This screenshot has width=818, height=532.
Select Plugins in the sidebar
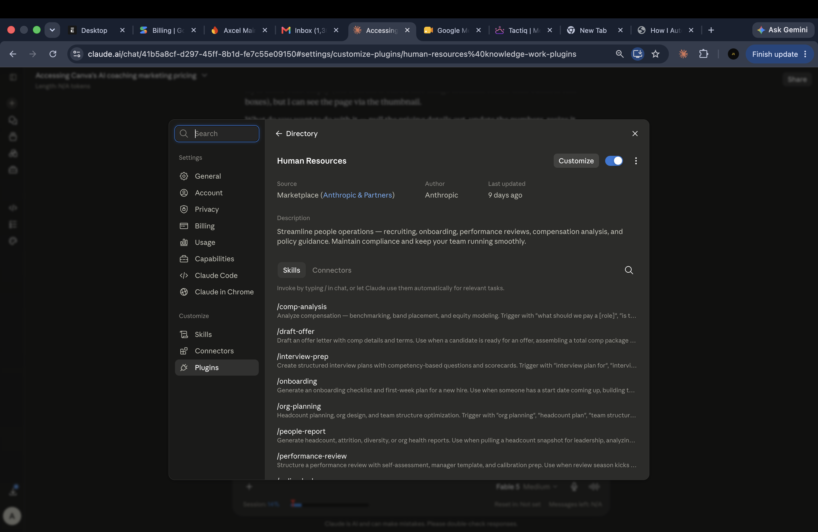click(216, 367)
